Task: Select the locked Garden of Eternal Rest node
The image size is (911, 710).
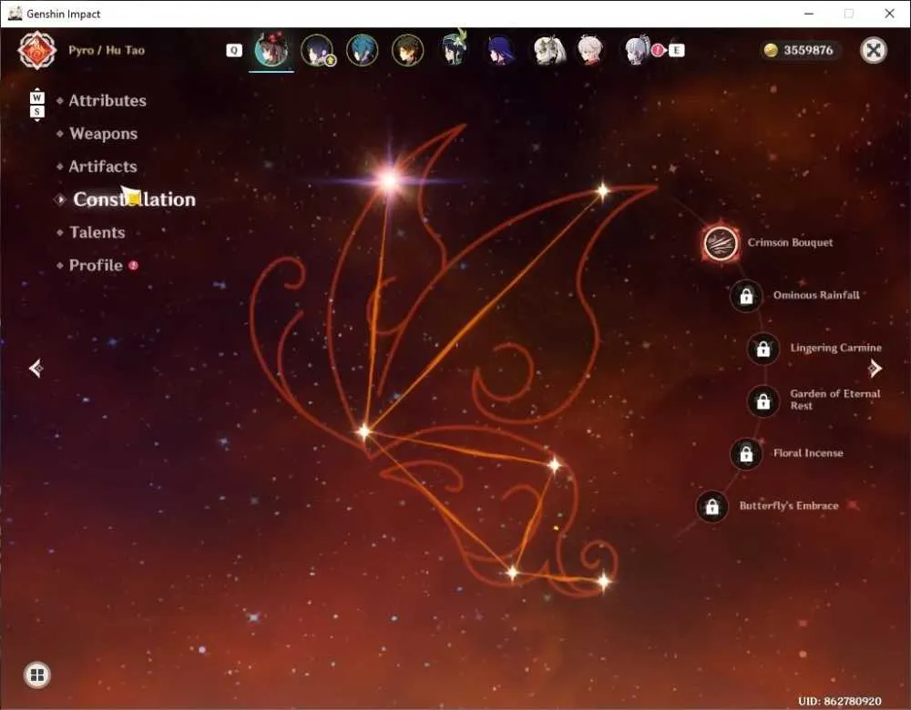Action: (x=763, y=401)
